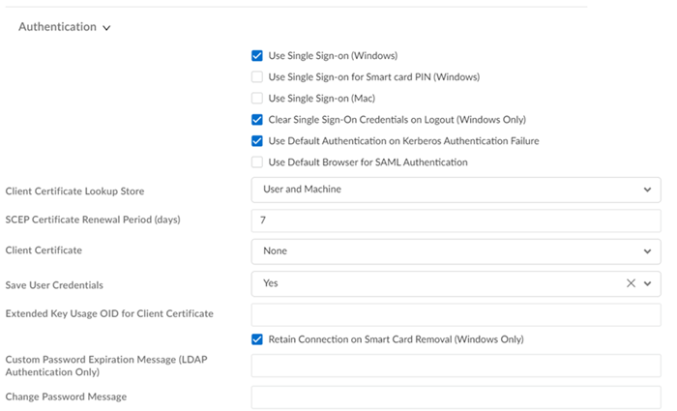
Task: Collapse the Authentication section chevron
Action: click(106, 28)
